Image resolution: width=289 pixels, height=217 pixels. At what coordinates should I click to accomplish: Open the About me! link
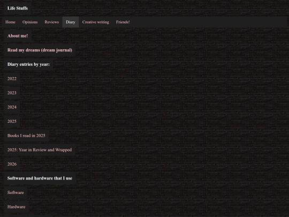point(18,36)
